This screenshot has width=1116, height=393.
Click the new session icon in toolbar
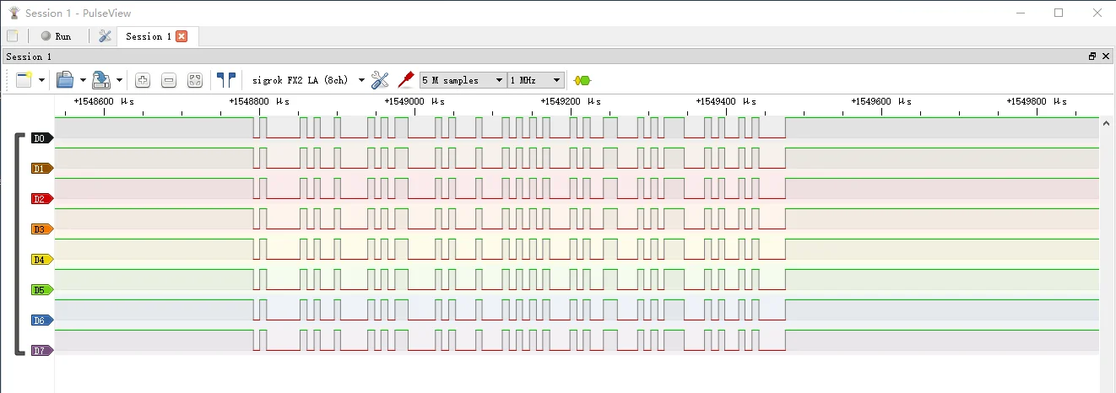coord(24,80)
